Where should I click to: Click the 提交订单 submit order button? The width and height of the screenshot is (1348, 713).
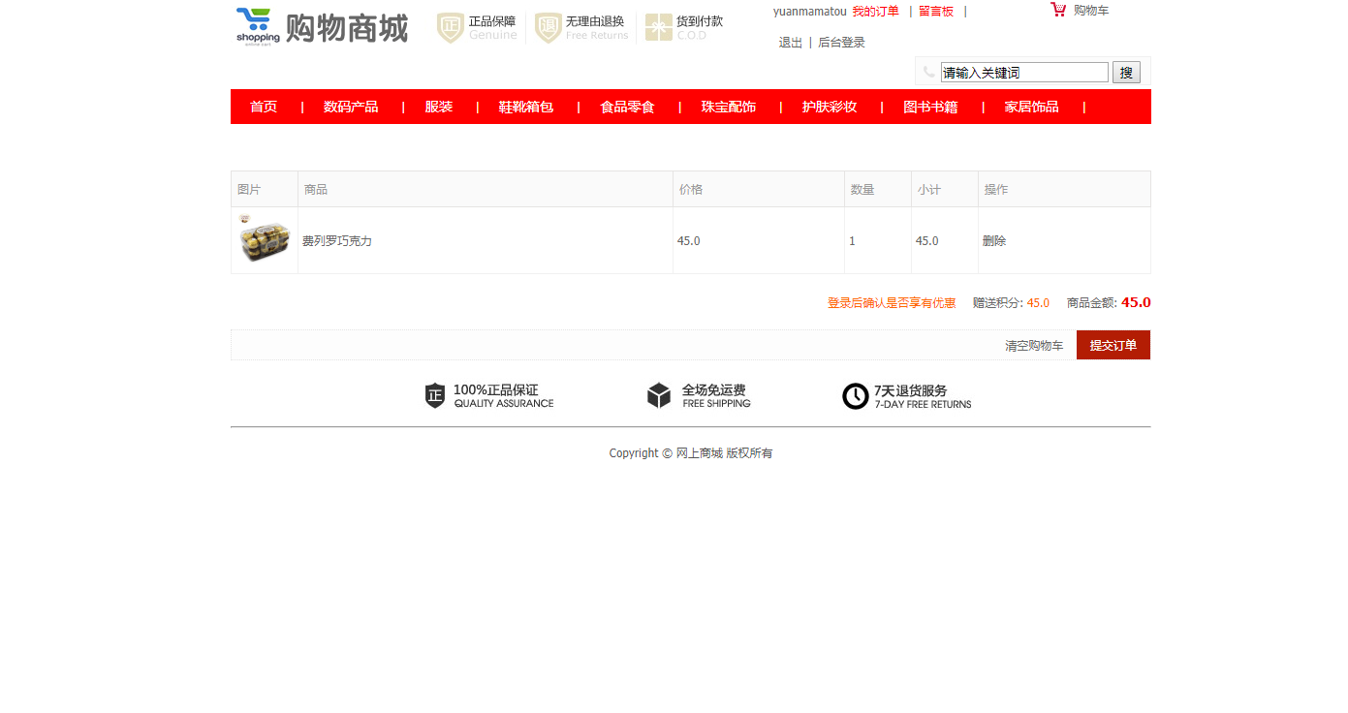(1113, 344)
